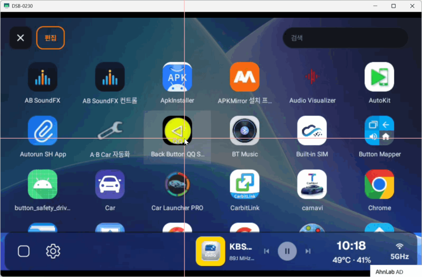Image resolution: width=422 pixels, height=277 pixels.
Task: Maximize the DSB-0230 window
Action: point(394,6)
